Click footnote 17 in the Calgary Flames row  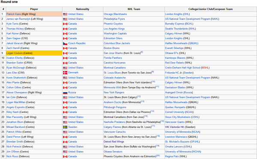click(x=153, y=126)
